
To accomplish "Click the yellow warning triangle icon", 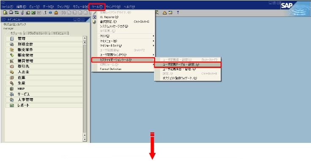I will pos(165,13).
